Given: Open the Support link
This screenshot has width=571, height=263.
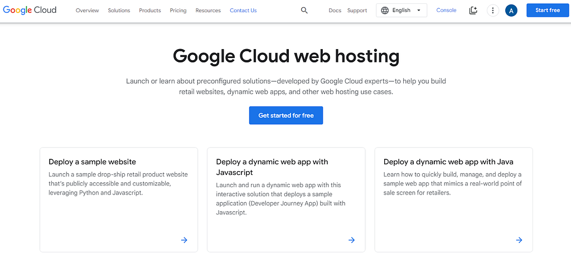Looking at the screenshot, I should coord(357,10).
